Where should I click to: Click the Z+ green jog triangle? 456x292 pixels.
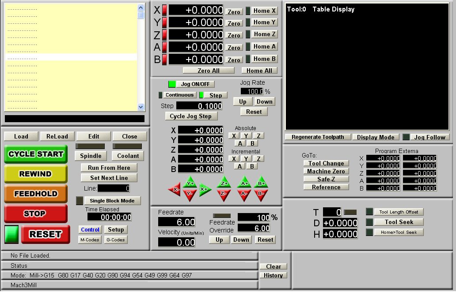click(x=224, y=183)
